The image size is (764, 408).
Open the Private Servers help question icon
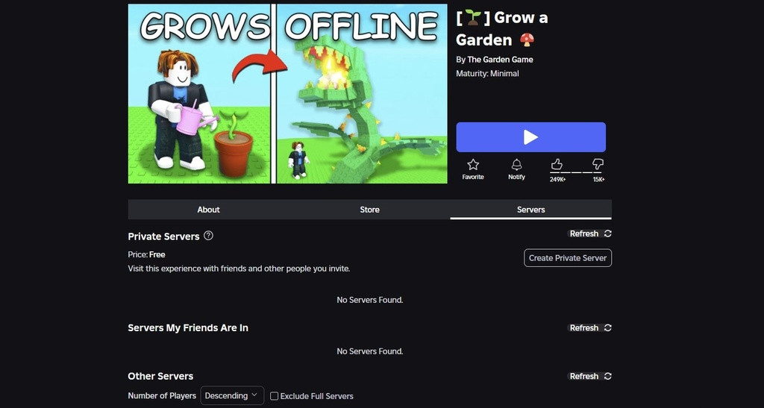(209, 236)
